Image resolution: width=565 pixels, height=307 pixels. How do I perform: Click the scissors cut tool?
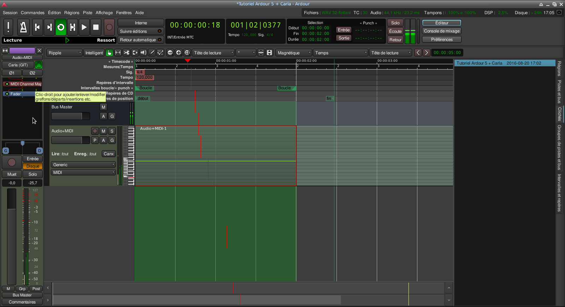pos(126,53)
